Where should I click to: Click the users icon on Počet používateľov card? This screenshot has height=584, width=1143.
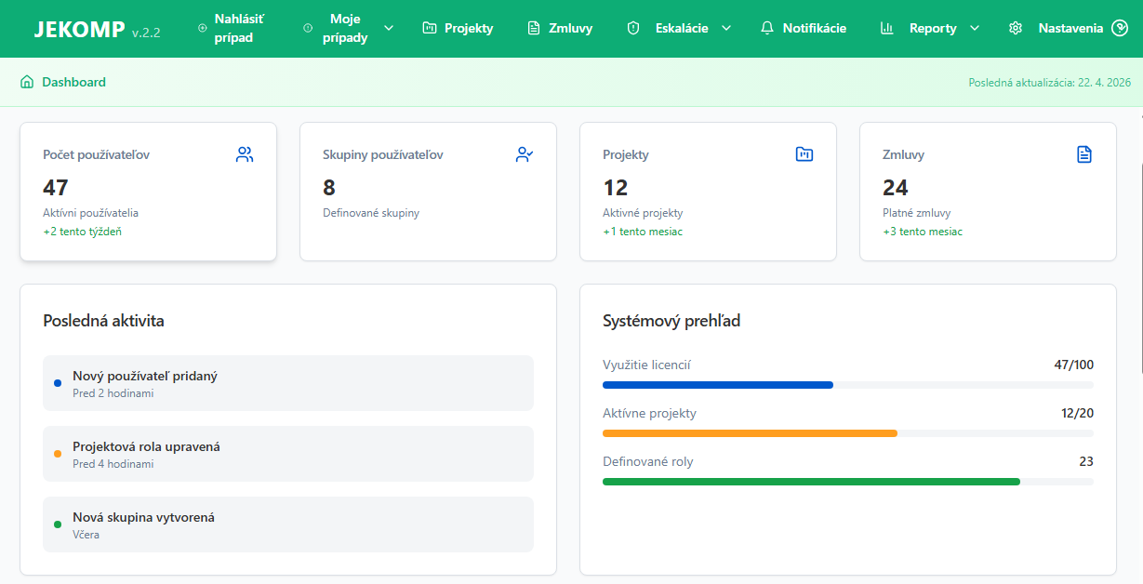pyautogui.click(x=244, y=154)
